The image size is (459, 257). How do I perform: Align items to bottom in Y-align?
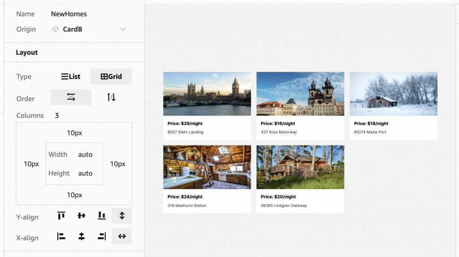pos(102,216)
